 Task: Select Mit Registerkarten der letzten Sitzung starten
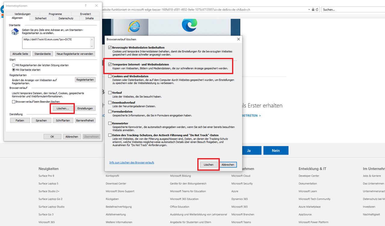tap(14, 65)
